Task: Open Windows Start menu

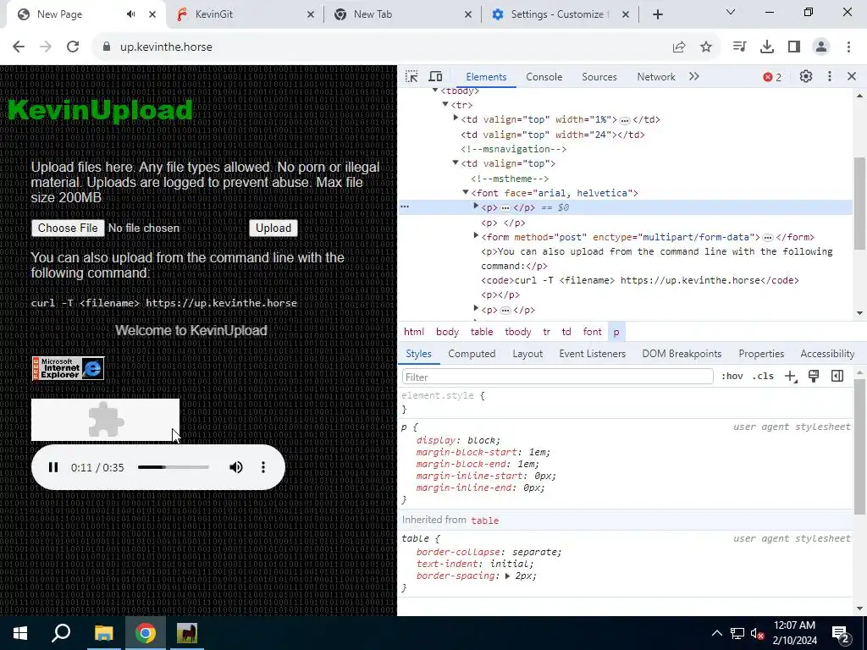Action: [x=20, y=633]
